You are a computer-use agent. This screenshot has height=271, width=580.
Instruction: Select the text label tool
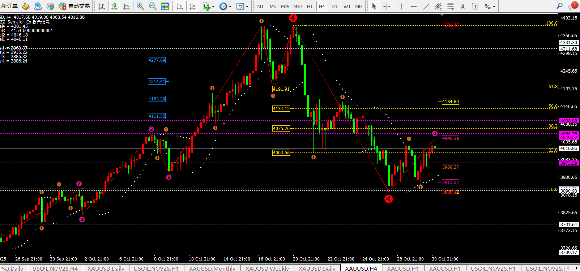tap(475, 6)
